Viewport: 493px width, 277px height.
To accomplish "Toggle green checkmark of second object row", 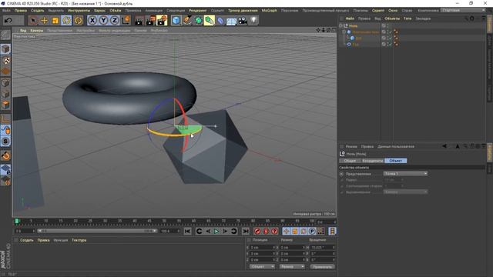I will pos(391,32).
